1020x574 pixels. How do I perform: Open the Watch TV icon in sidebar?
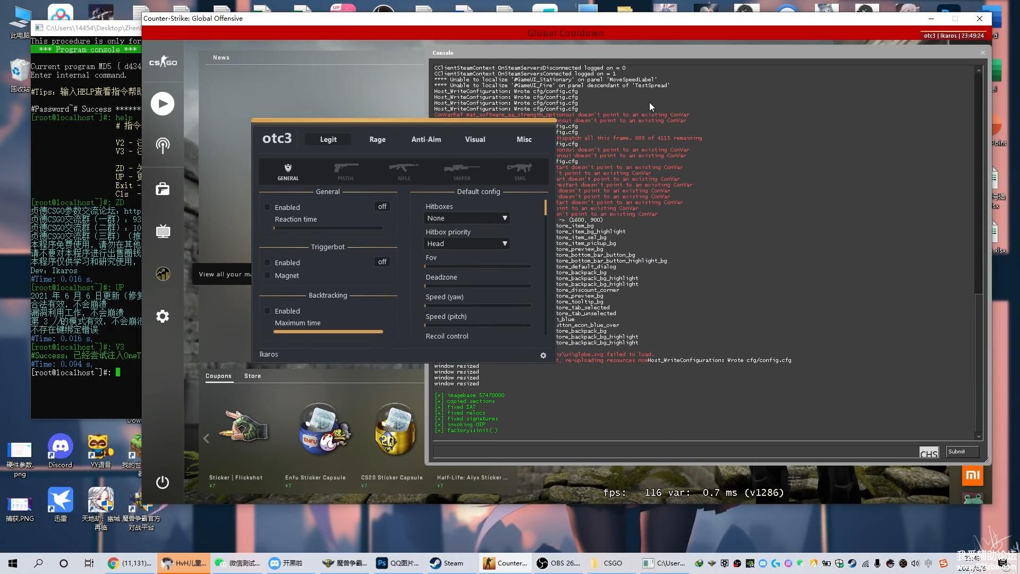[x=163, y=231]
